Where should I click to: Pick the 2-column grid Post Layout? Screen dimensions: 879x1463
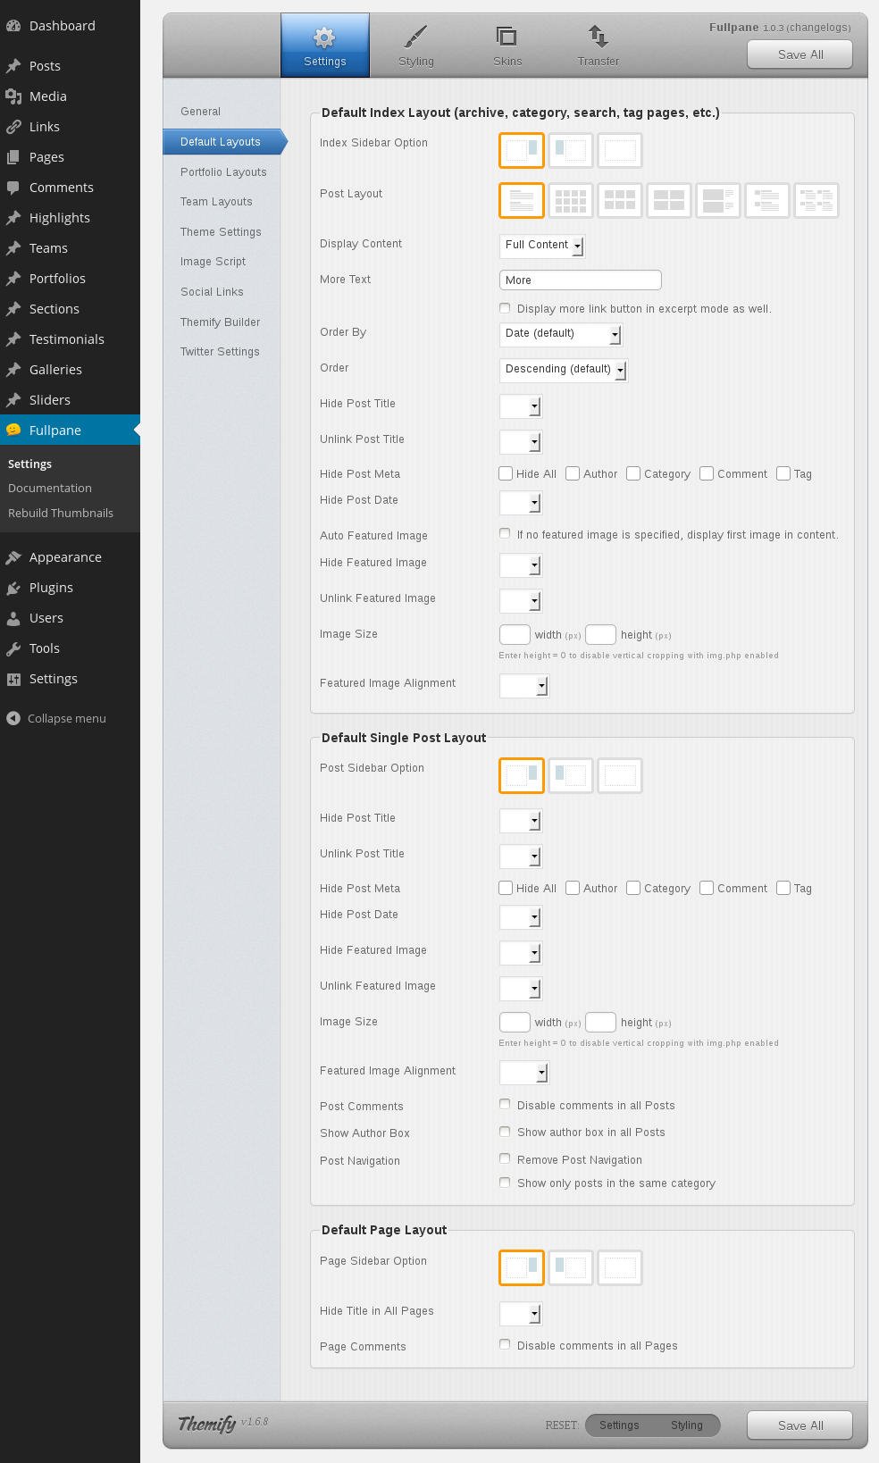coord(668,201)
